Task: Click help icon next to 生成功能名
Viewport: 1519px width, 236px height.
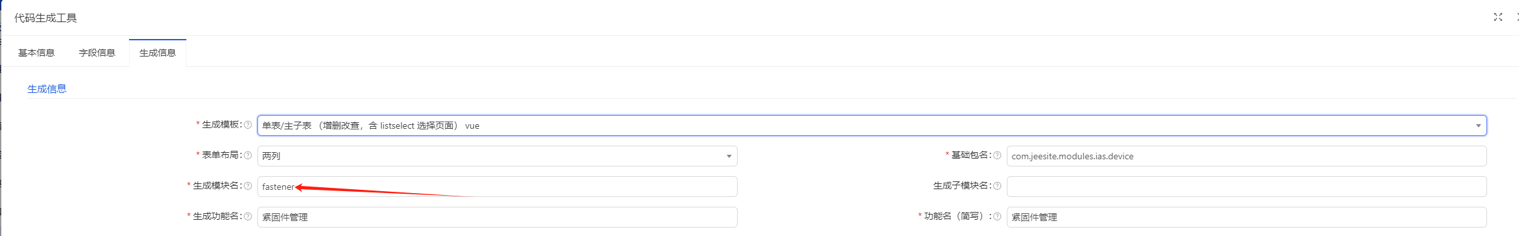Action: tap(248, 216)
